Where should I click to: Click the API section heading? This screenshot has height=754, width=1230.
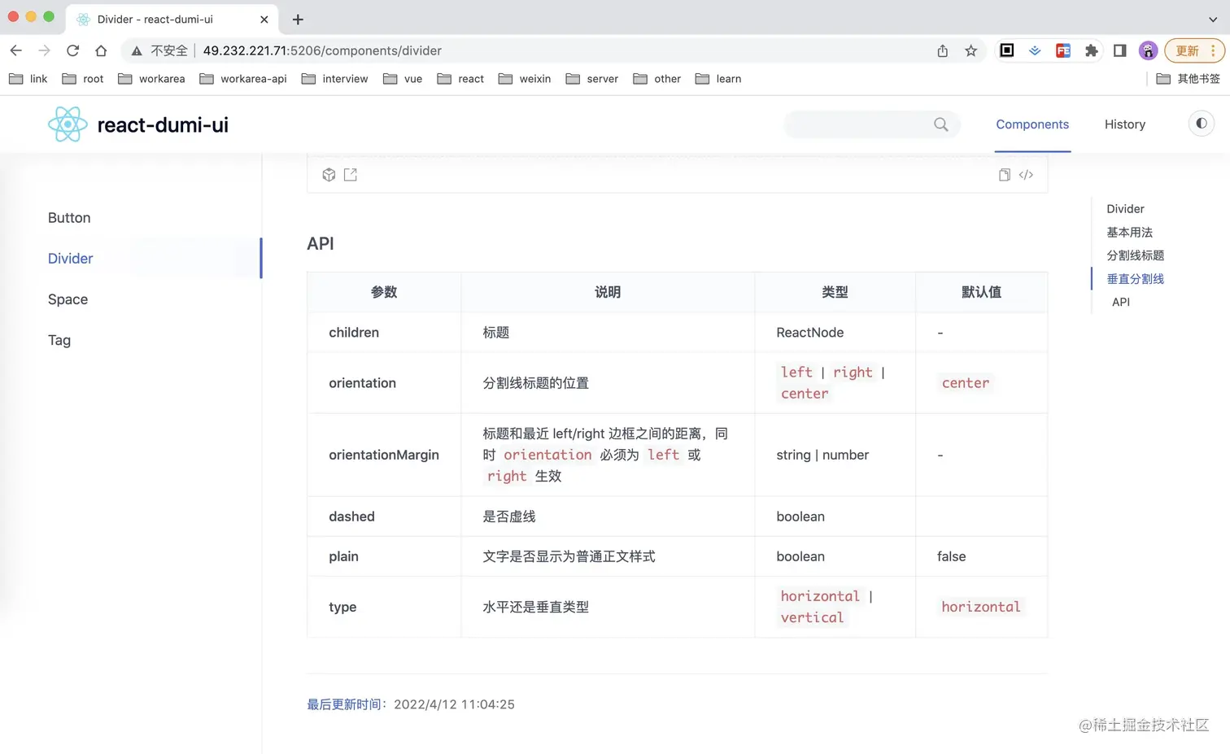pyautogui.click(x=321, y=243)
